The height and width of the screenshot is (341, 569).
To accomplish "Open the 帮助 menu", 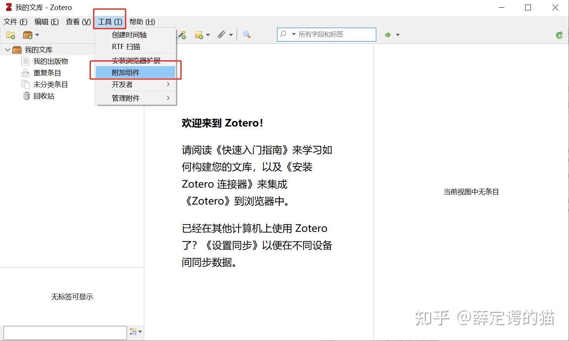I will coord(142,22).
